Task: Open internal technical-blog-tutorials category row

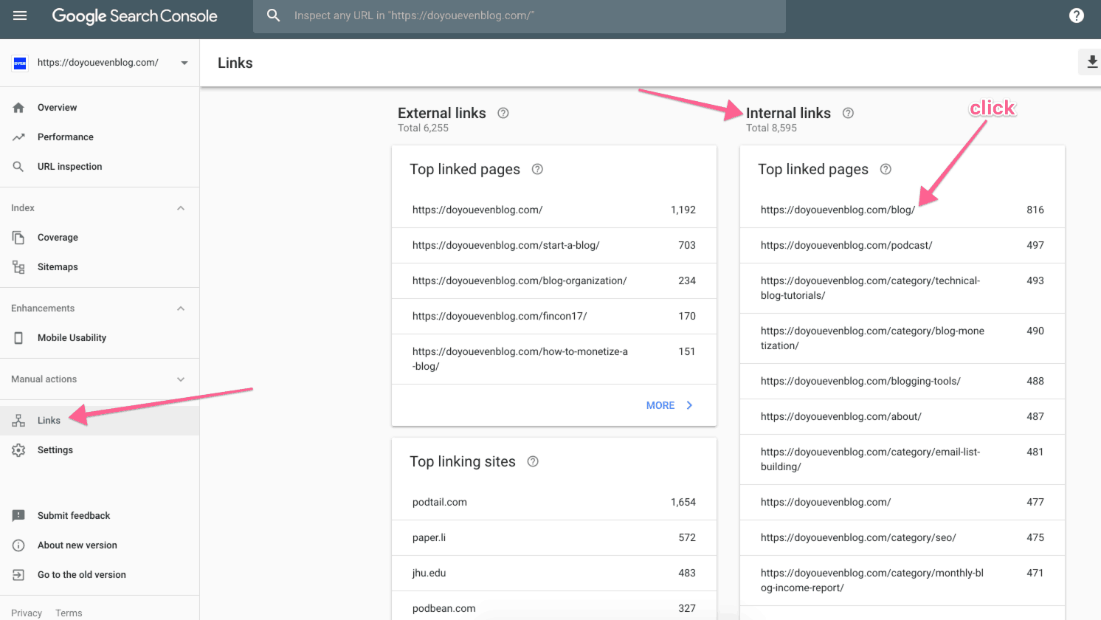Action: coord(902,289)
